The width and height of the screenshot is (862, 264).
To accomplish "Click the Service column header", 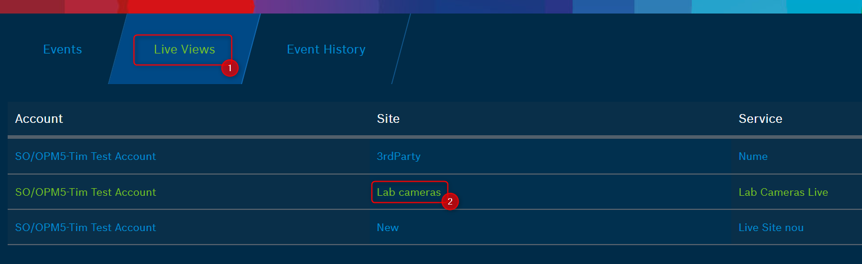I will click(760, 119).
